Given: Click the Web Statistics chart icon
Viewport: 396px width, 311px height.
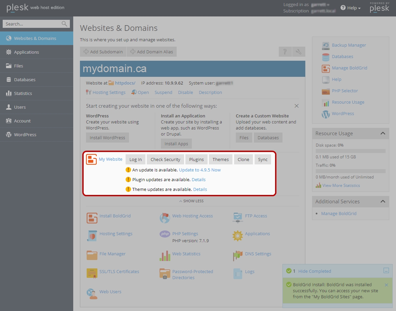Looking at the screenshot, I should tap(165, 256).
